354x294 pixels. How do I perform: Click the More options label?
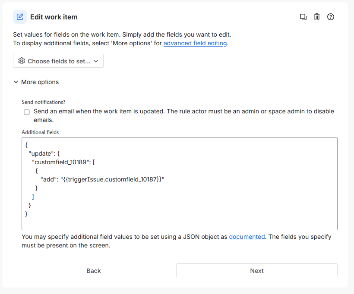coord(40,82)
